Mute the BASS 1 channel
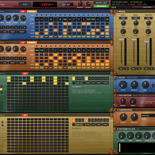Screen dimensions: 155x155 (x=121, y=69)
